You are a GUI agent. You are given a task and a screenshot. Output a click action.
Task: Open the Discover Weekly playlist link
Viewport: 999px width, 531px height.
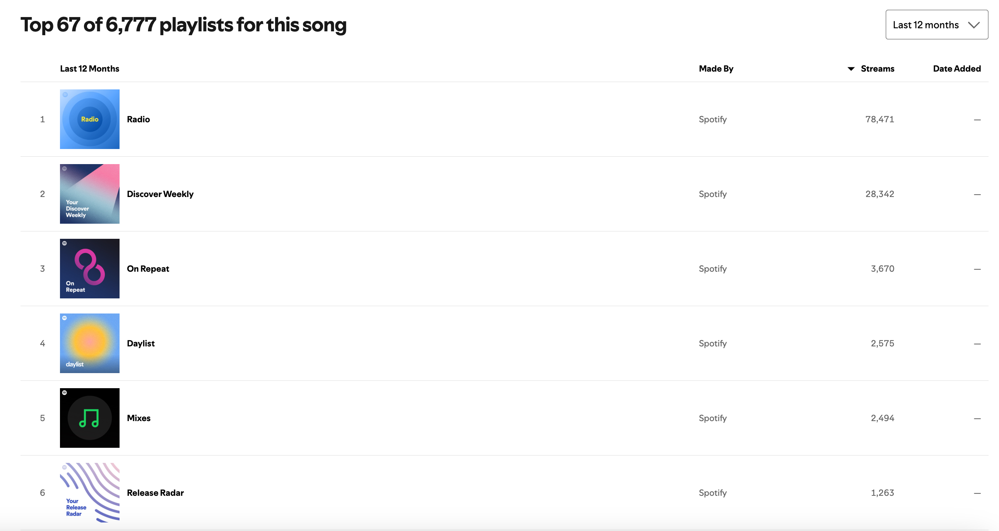[x=160, y=194]
